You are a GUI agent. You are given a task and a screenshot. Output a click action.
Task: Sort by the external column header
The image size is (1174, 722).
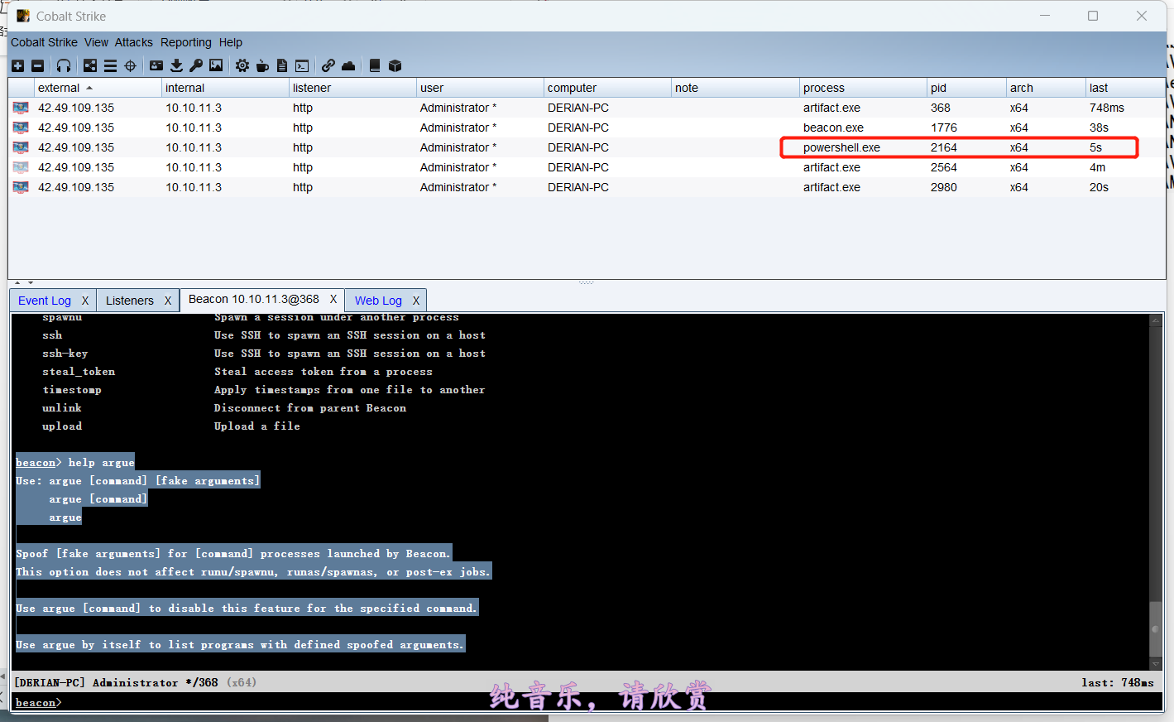click(98, 88)
